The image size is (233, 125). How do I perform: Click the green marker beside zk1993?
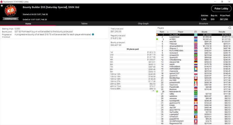click(x=157, y=39)
